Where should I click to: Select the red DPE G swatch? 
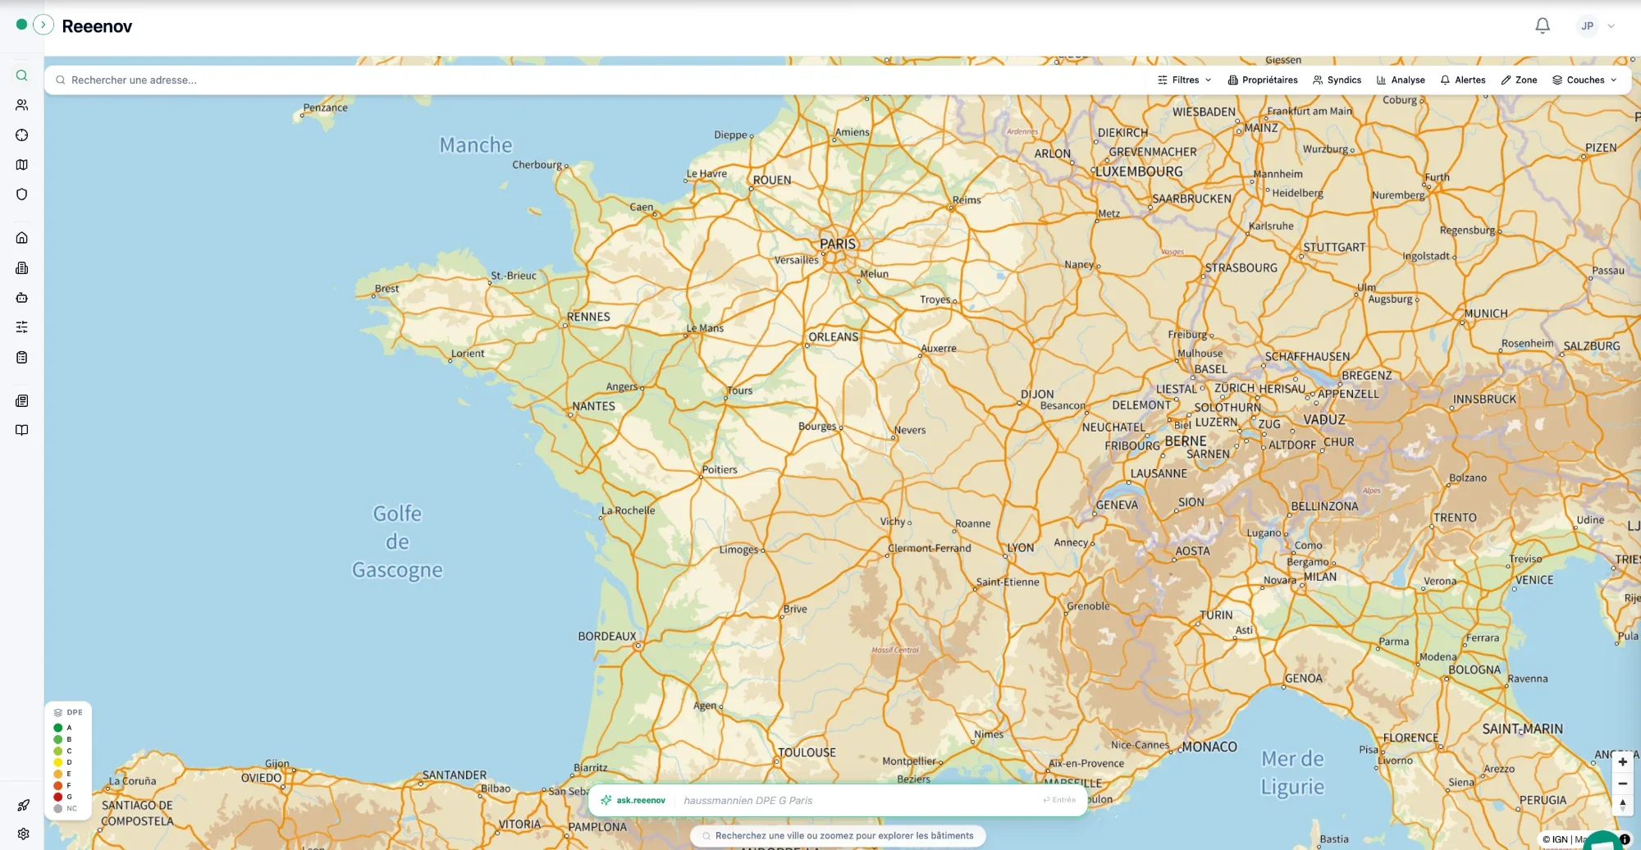click(58, 797)
